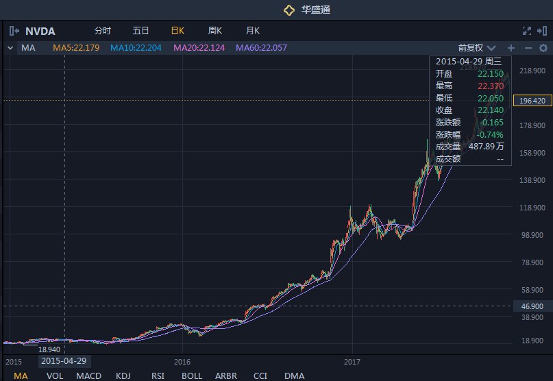Select the MA indicator at bottom
This screenshot has width=553, height=381.
click(x=21, y=376)
